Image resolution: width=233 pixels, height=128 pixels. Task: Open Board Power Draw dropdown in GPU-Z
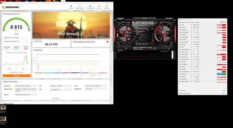pos(191,57)
